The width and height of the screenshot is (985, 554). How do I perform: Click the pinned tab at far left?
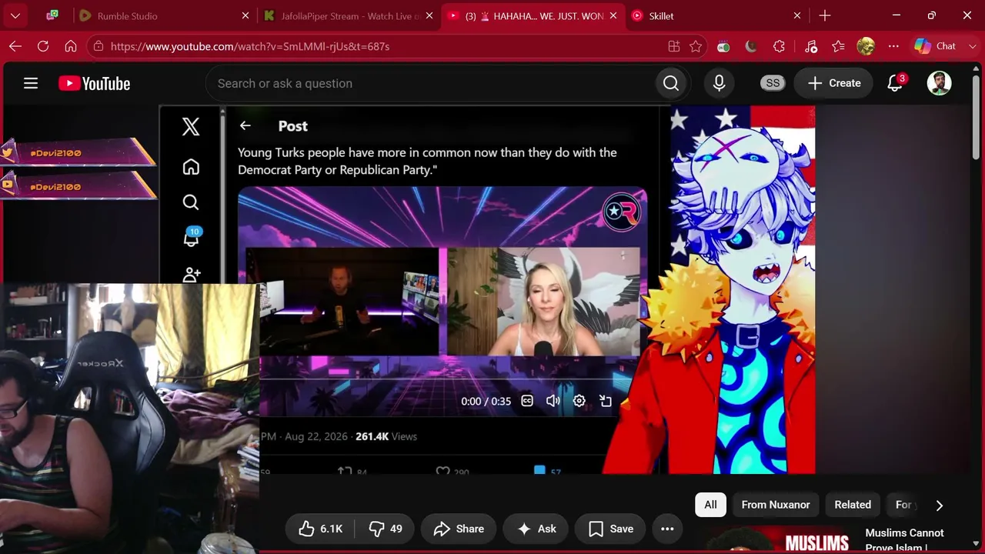click(x=52, y=15)
